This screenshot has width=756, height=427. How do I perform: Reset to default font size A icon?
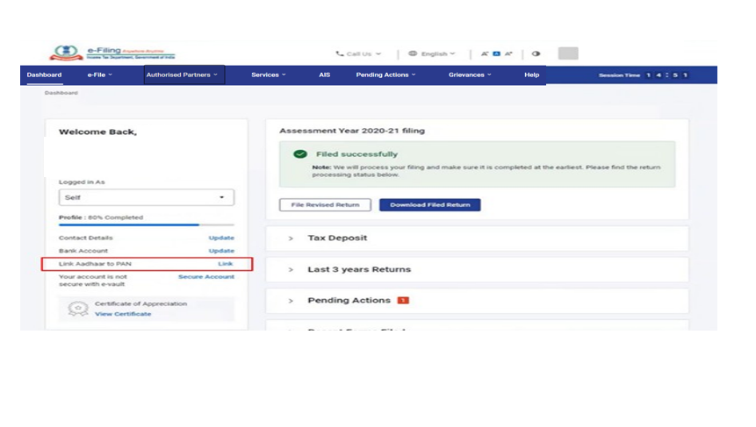click(x=496, y=53)
